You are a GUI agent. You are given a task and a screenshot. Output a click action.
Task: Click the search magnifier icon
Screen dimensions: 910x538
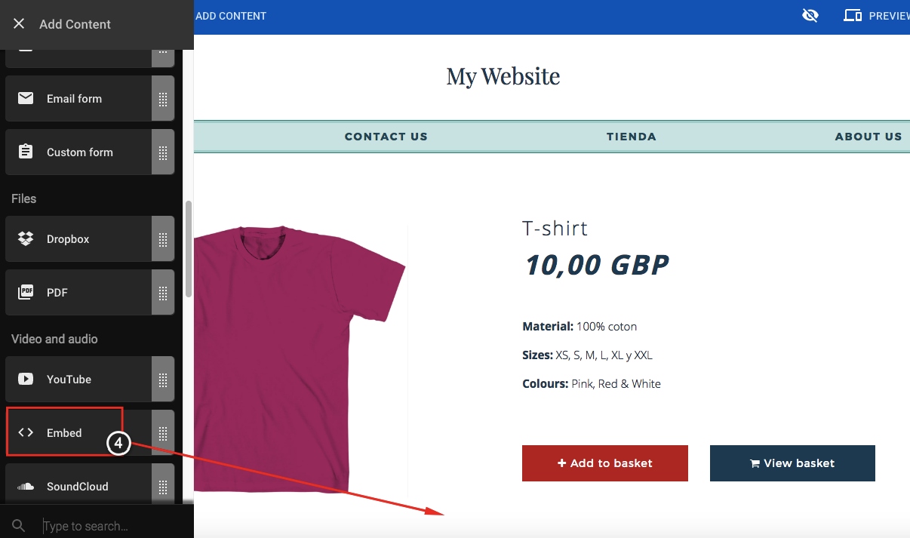19,526
